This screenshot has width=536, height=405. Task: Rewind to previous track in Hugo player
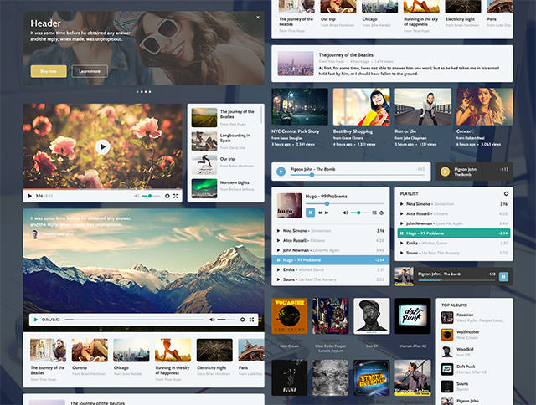pos(321,213)
